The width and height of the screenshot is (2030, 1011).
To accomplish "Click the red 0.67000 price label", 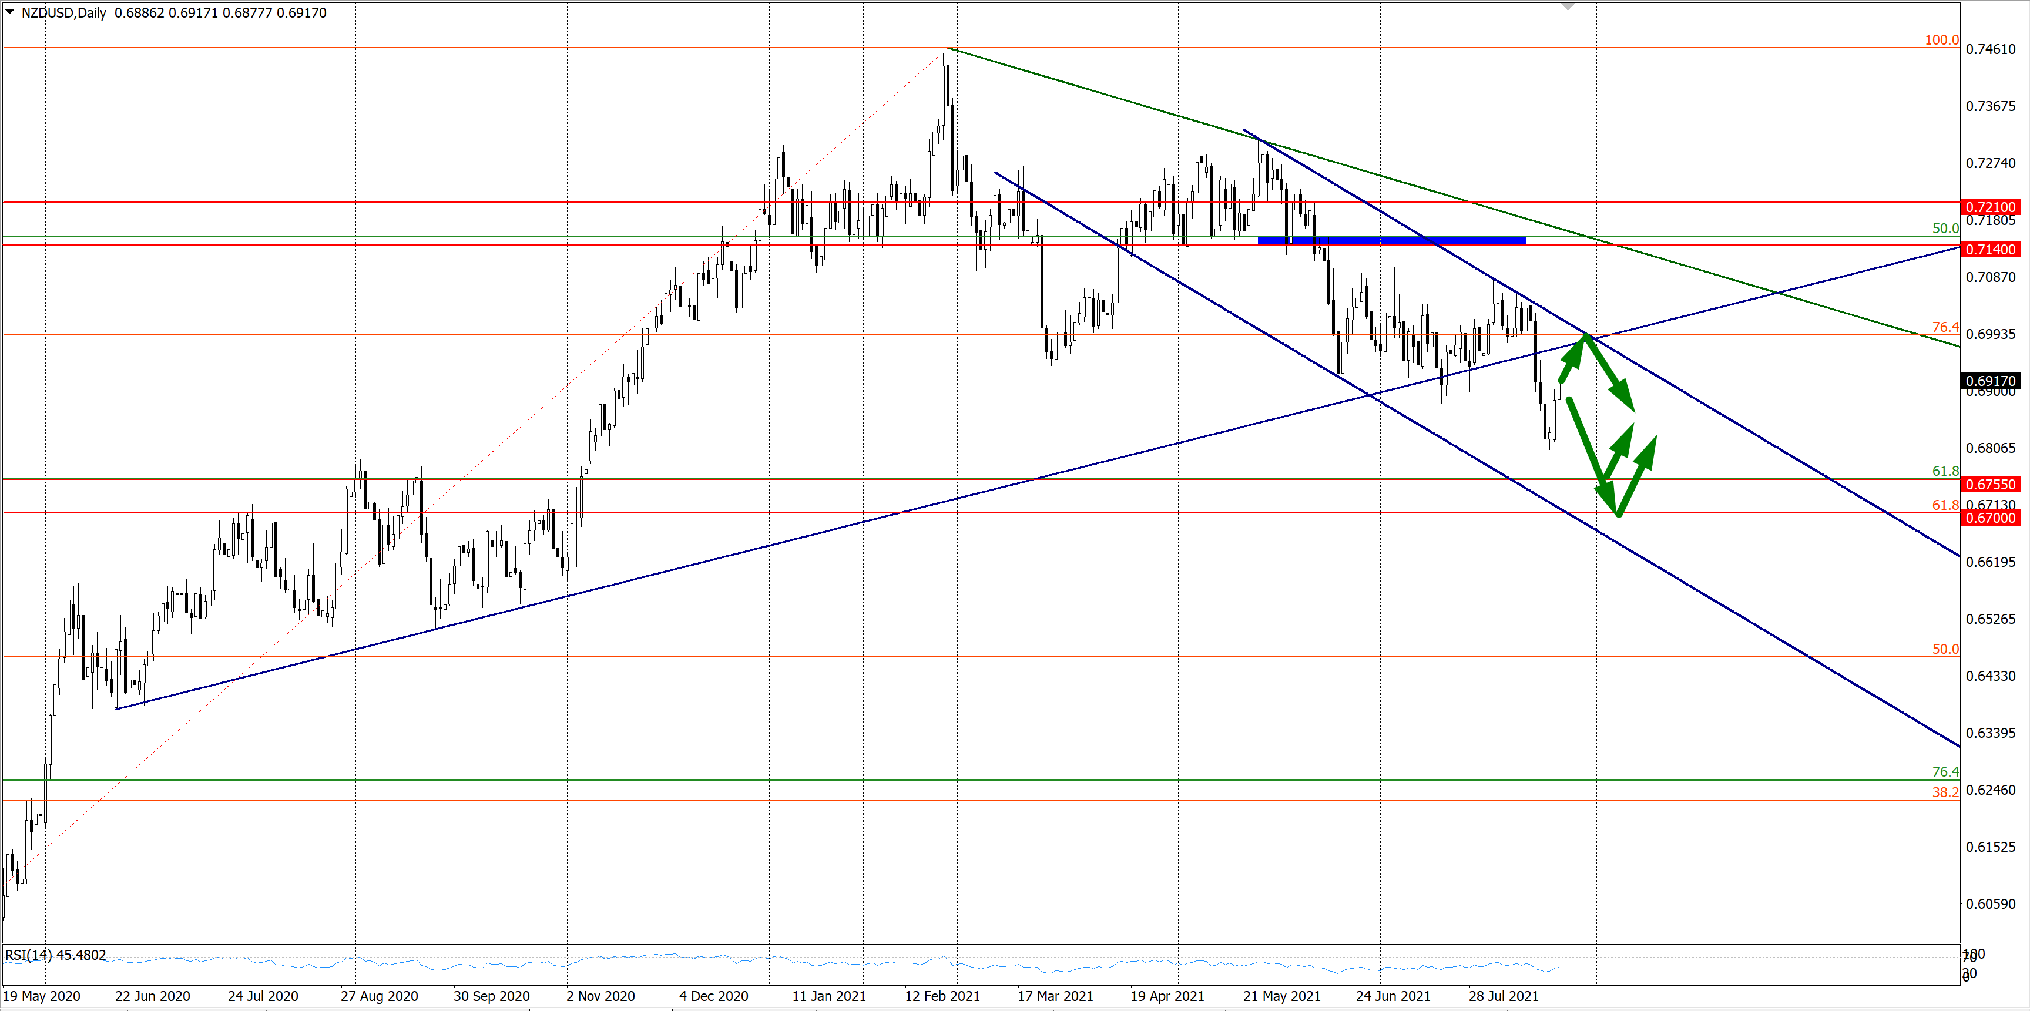I will 1991,518.
